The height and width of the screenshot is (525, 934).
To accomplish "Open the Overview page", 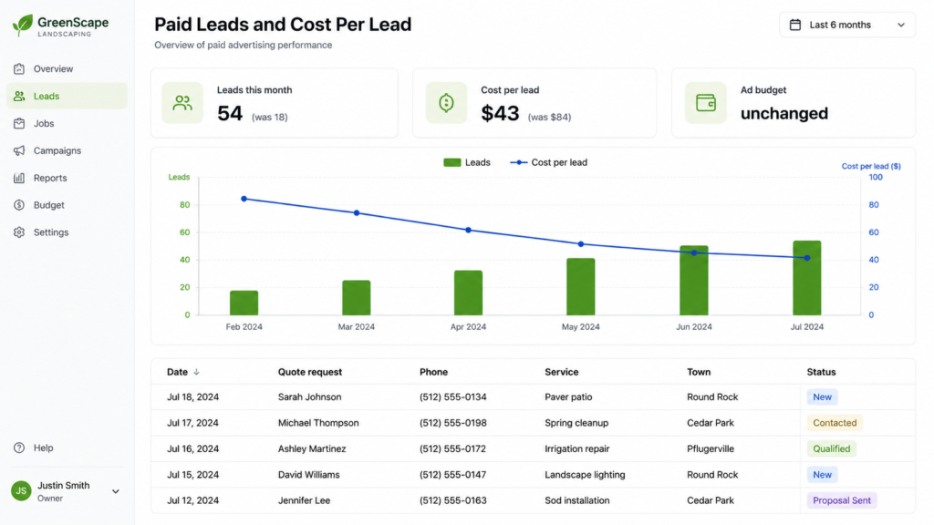I will (x=67, y=69).
